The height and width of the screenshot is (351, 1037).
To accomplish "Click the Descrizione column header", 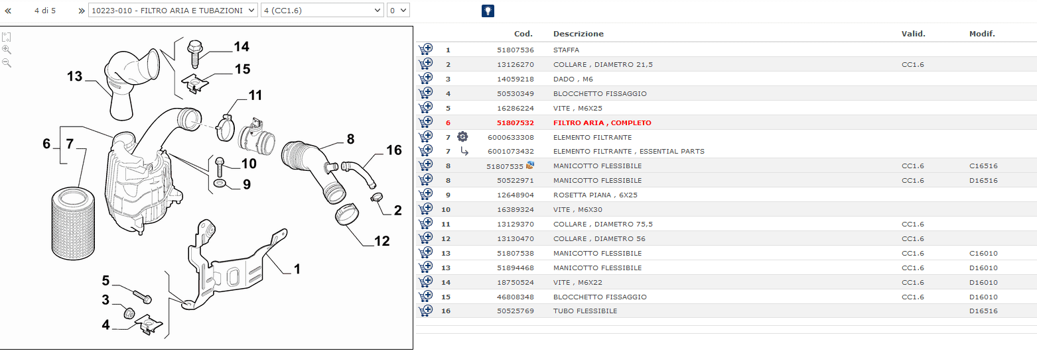I will pyautogui.click(x=578, y=34).
